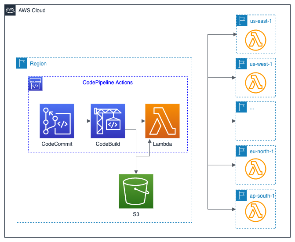
Task: Select the Lambda circle in ap-south-1
Action: 255,212
